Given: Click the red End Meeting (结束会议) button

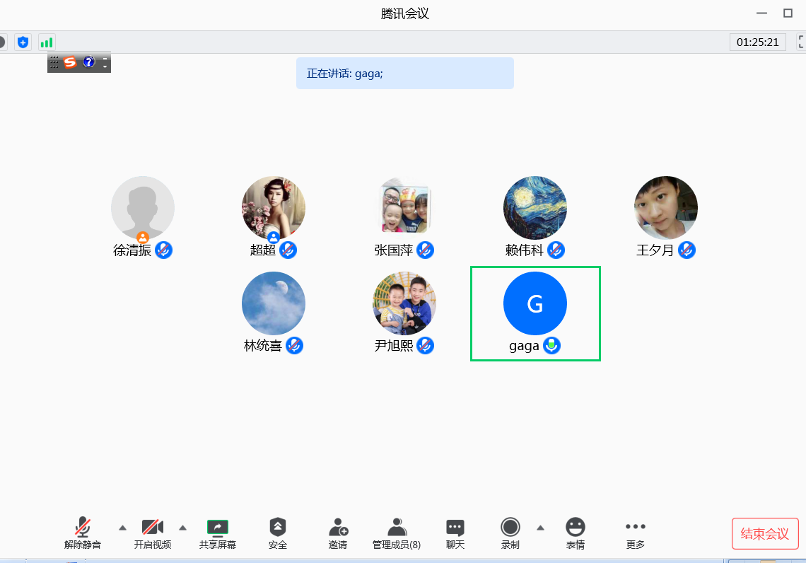Looking at the screenshot, I should 765,534.
